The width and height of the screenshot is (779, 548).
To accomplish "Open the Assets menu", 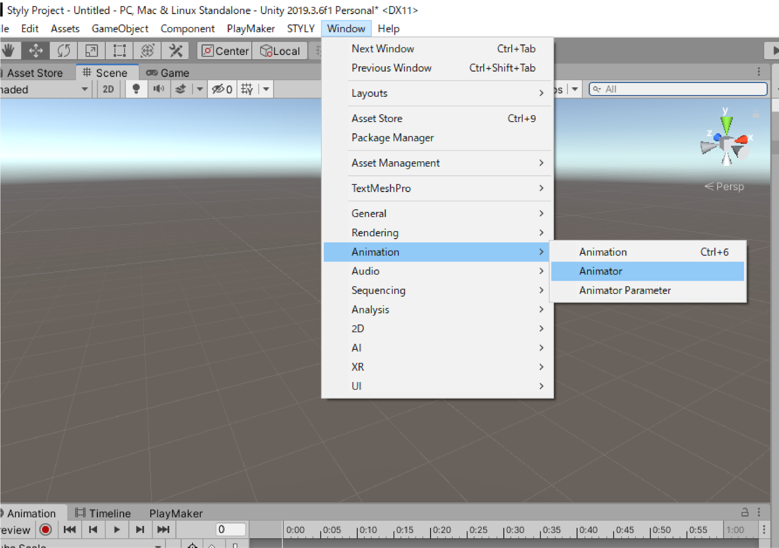I will tap(65, 28).
